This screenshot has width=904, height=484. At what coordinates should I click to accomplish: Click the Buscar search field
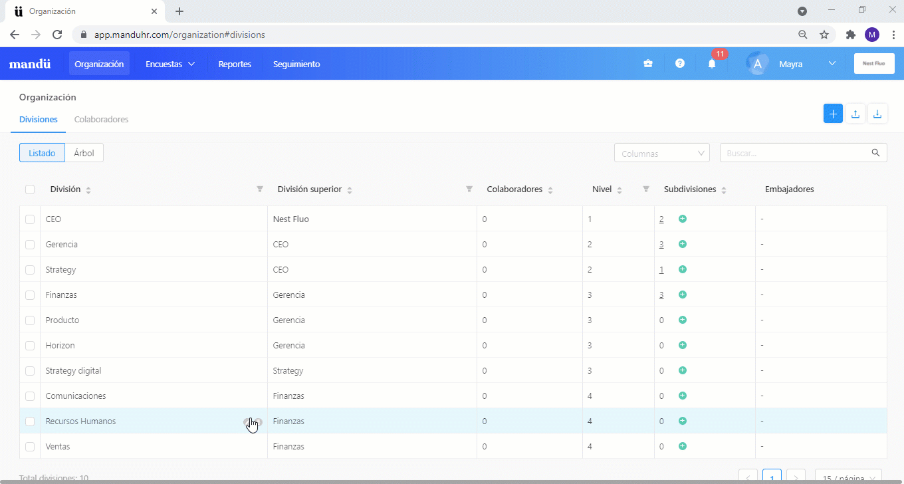pos(803,153)
